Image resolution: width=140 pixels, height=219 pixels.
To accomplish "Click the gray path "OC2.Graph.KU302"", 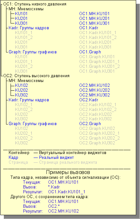I will click(97, 143).
